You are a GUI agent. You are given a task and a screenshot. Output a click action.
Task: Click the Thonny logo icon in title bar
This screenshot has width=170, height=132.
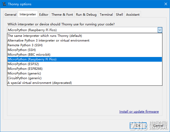tap(4, 4)
